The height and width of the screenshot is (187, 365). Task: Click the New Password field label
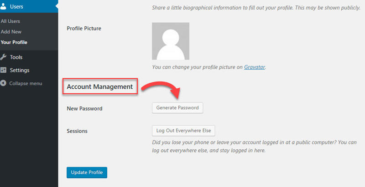click(84, 109)
